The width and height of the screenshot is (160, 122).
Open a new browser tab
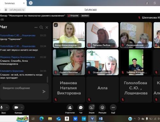pos(31,3)
